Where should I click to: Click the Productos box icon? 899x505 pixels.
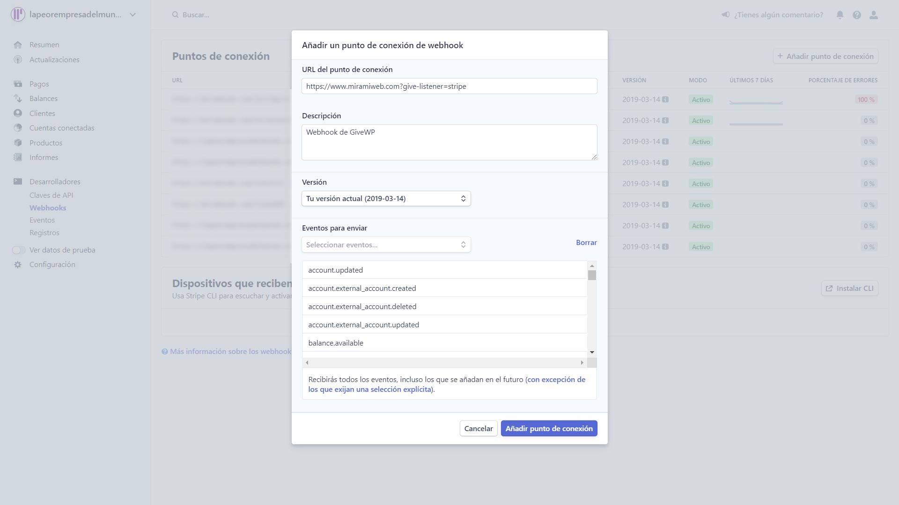click(x=18, y=143)
